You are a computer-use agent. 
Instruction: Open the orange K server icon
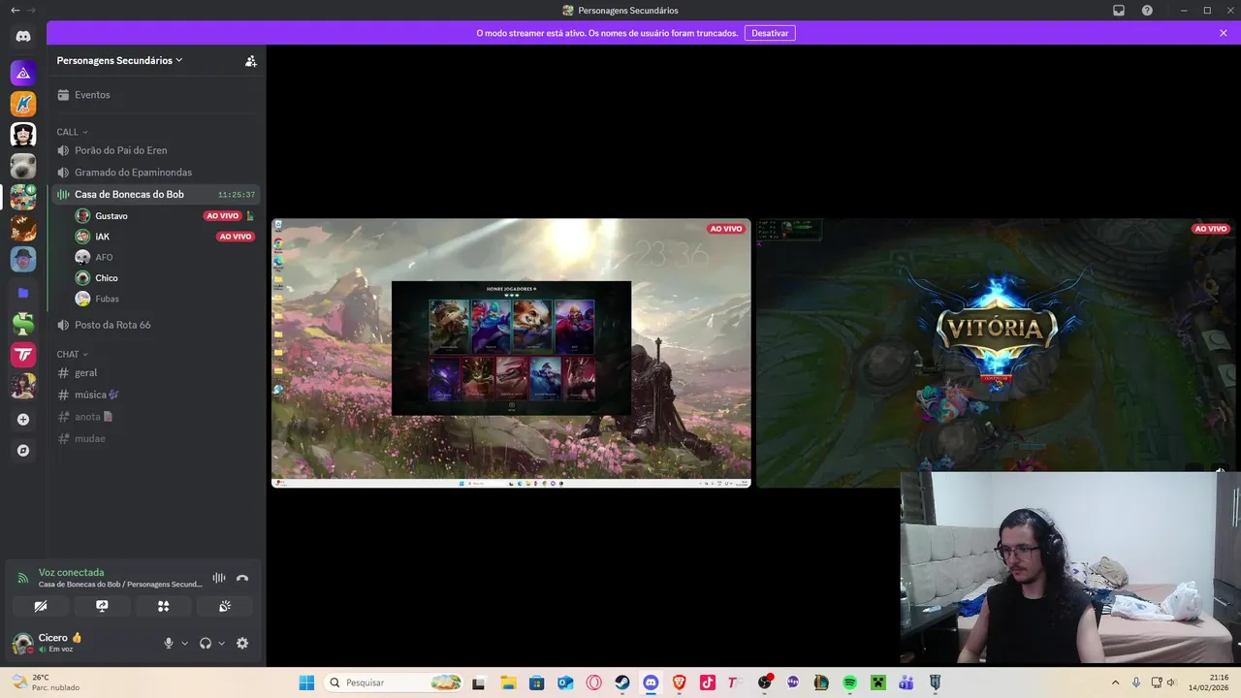point(23,104)
